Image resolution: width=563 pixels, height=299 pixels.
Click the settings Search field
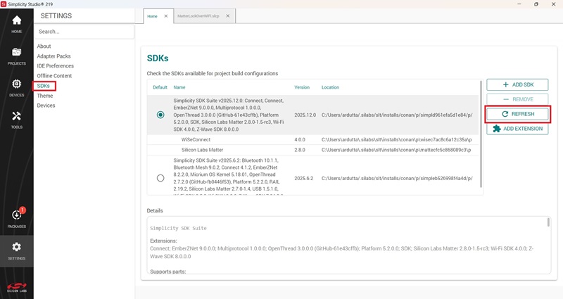point(84,32)
